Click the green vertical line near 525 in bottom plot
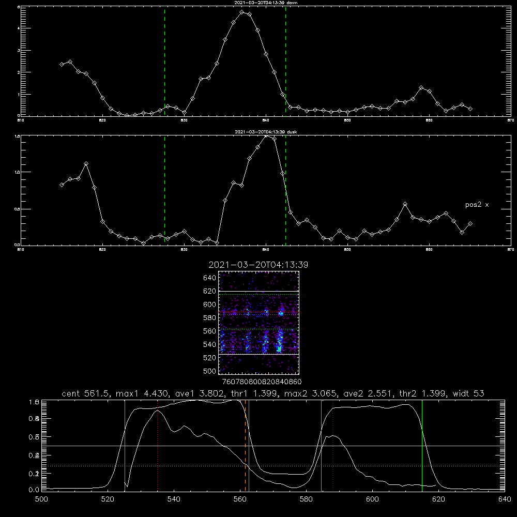517x517 pixels. tap(125, 446)
